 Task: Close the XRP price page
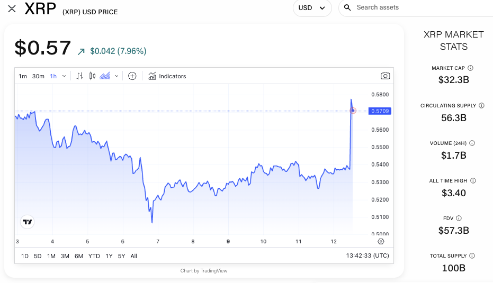[12, 8]
